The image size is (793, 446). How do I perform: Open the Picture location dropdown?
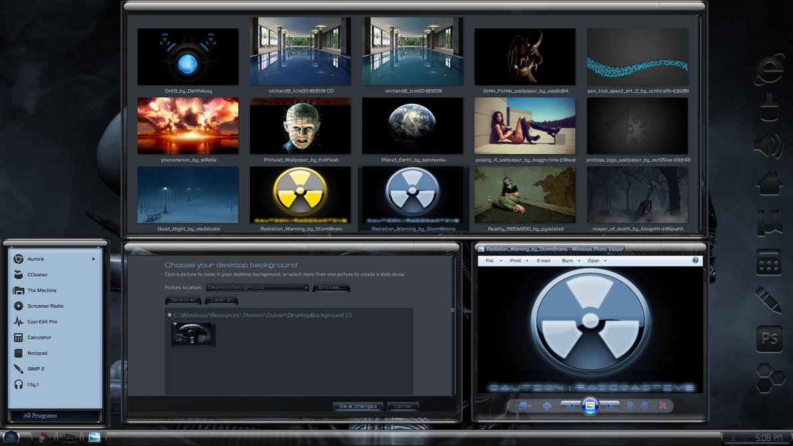258,288
